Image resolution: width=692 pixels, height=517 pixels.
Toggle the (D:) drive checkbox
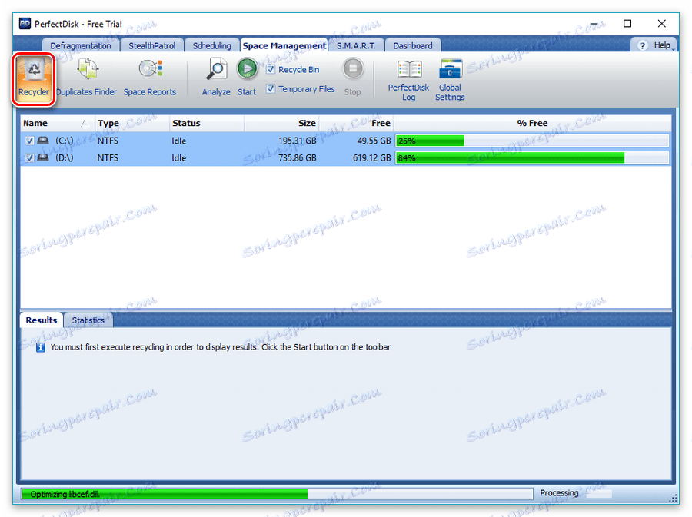tap(28, 158)
